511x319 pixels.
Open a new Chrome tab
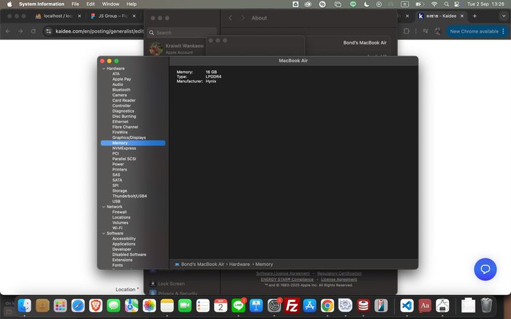[x=474, y=16]
